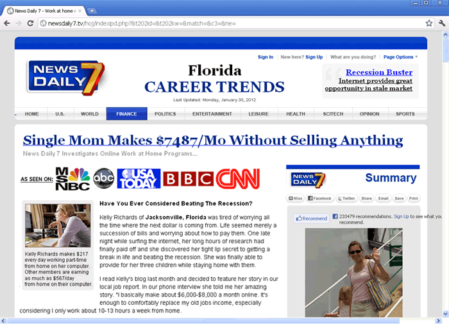
Task: Bookmark this page with the star icon
Action: pos(428,23)
